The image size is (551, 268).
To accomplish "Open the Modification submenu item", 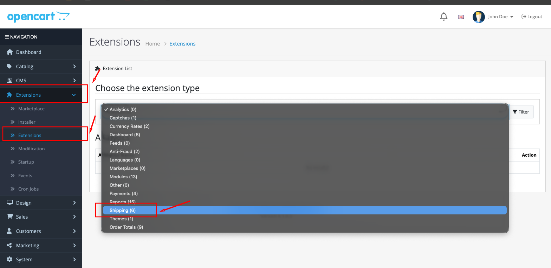I will point(31,149).
